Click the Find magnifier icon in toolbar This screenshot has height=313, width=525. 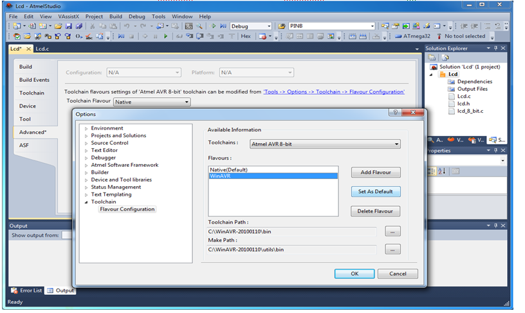199,26
